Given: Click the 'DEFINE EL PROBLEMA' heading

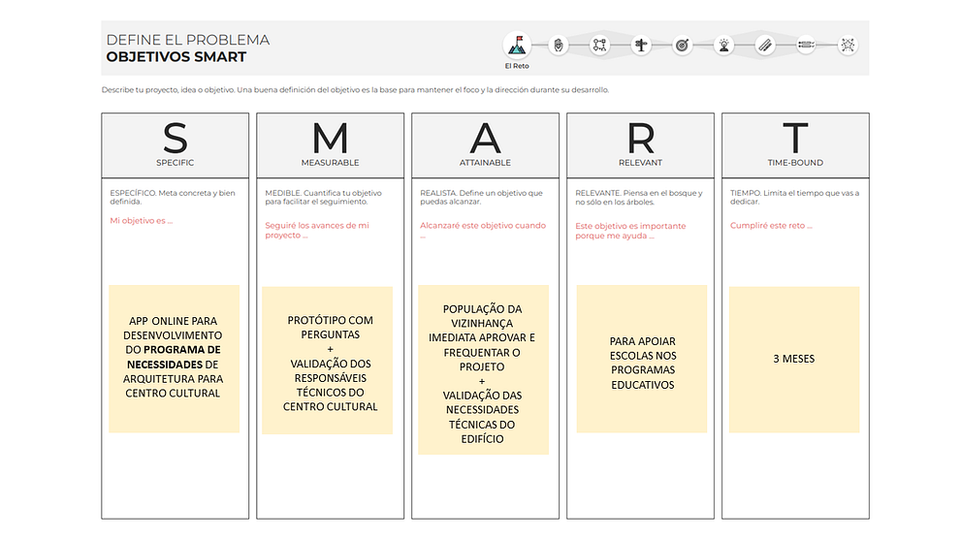Looking at the screenshot, I should [x=187, y=40].
